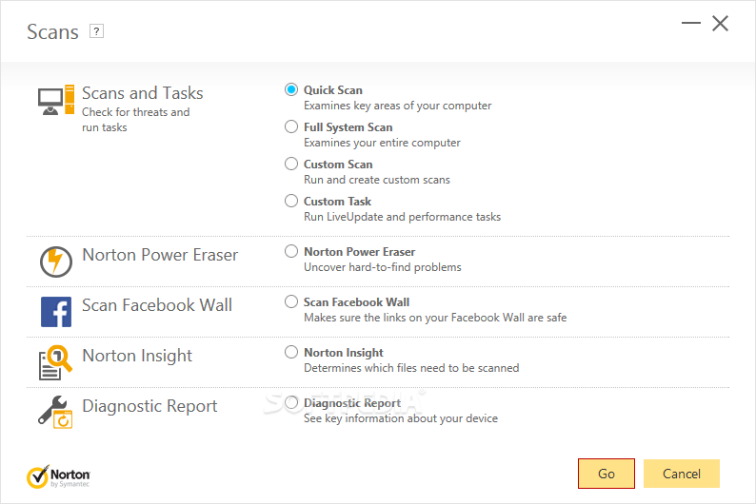This screenshot has height=504, width=756.
Task: Minimize the Scans window
Action: click(x=690, y=23)
